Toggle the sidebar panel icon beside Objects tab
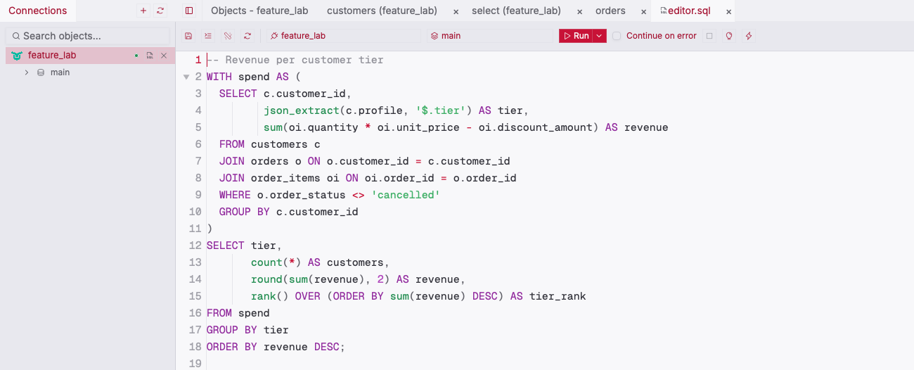The height and width of the screenshot is (370, 914). click(x=189, y=11)
